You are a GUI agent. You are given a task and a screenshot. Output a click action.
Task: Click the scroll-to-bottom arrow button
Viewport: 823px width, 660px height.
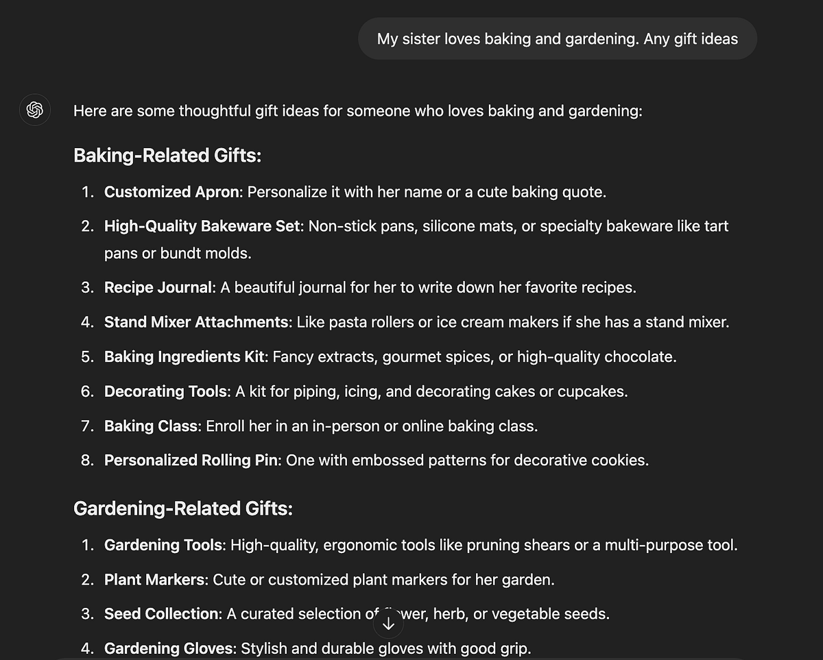(x=388, y=623)
